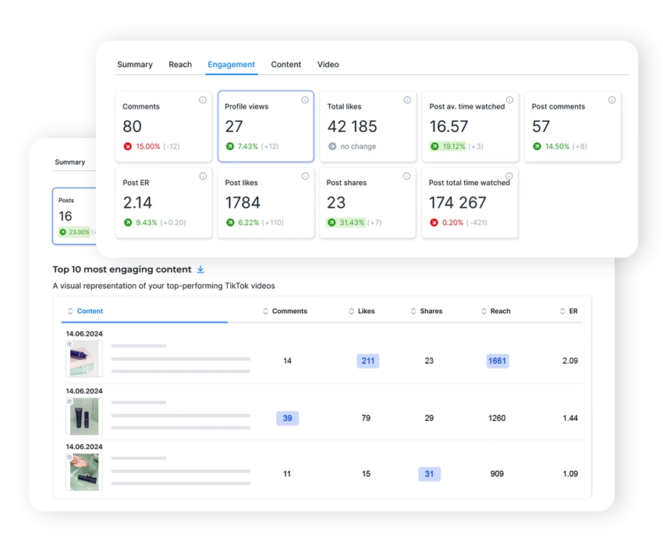The width and height of the screenshot is (663, 545).
Task: Select the Engagement tab
Action: pos(231,64)
